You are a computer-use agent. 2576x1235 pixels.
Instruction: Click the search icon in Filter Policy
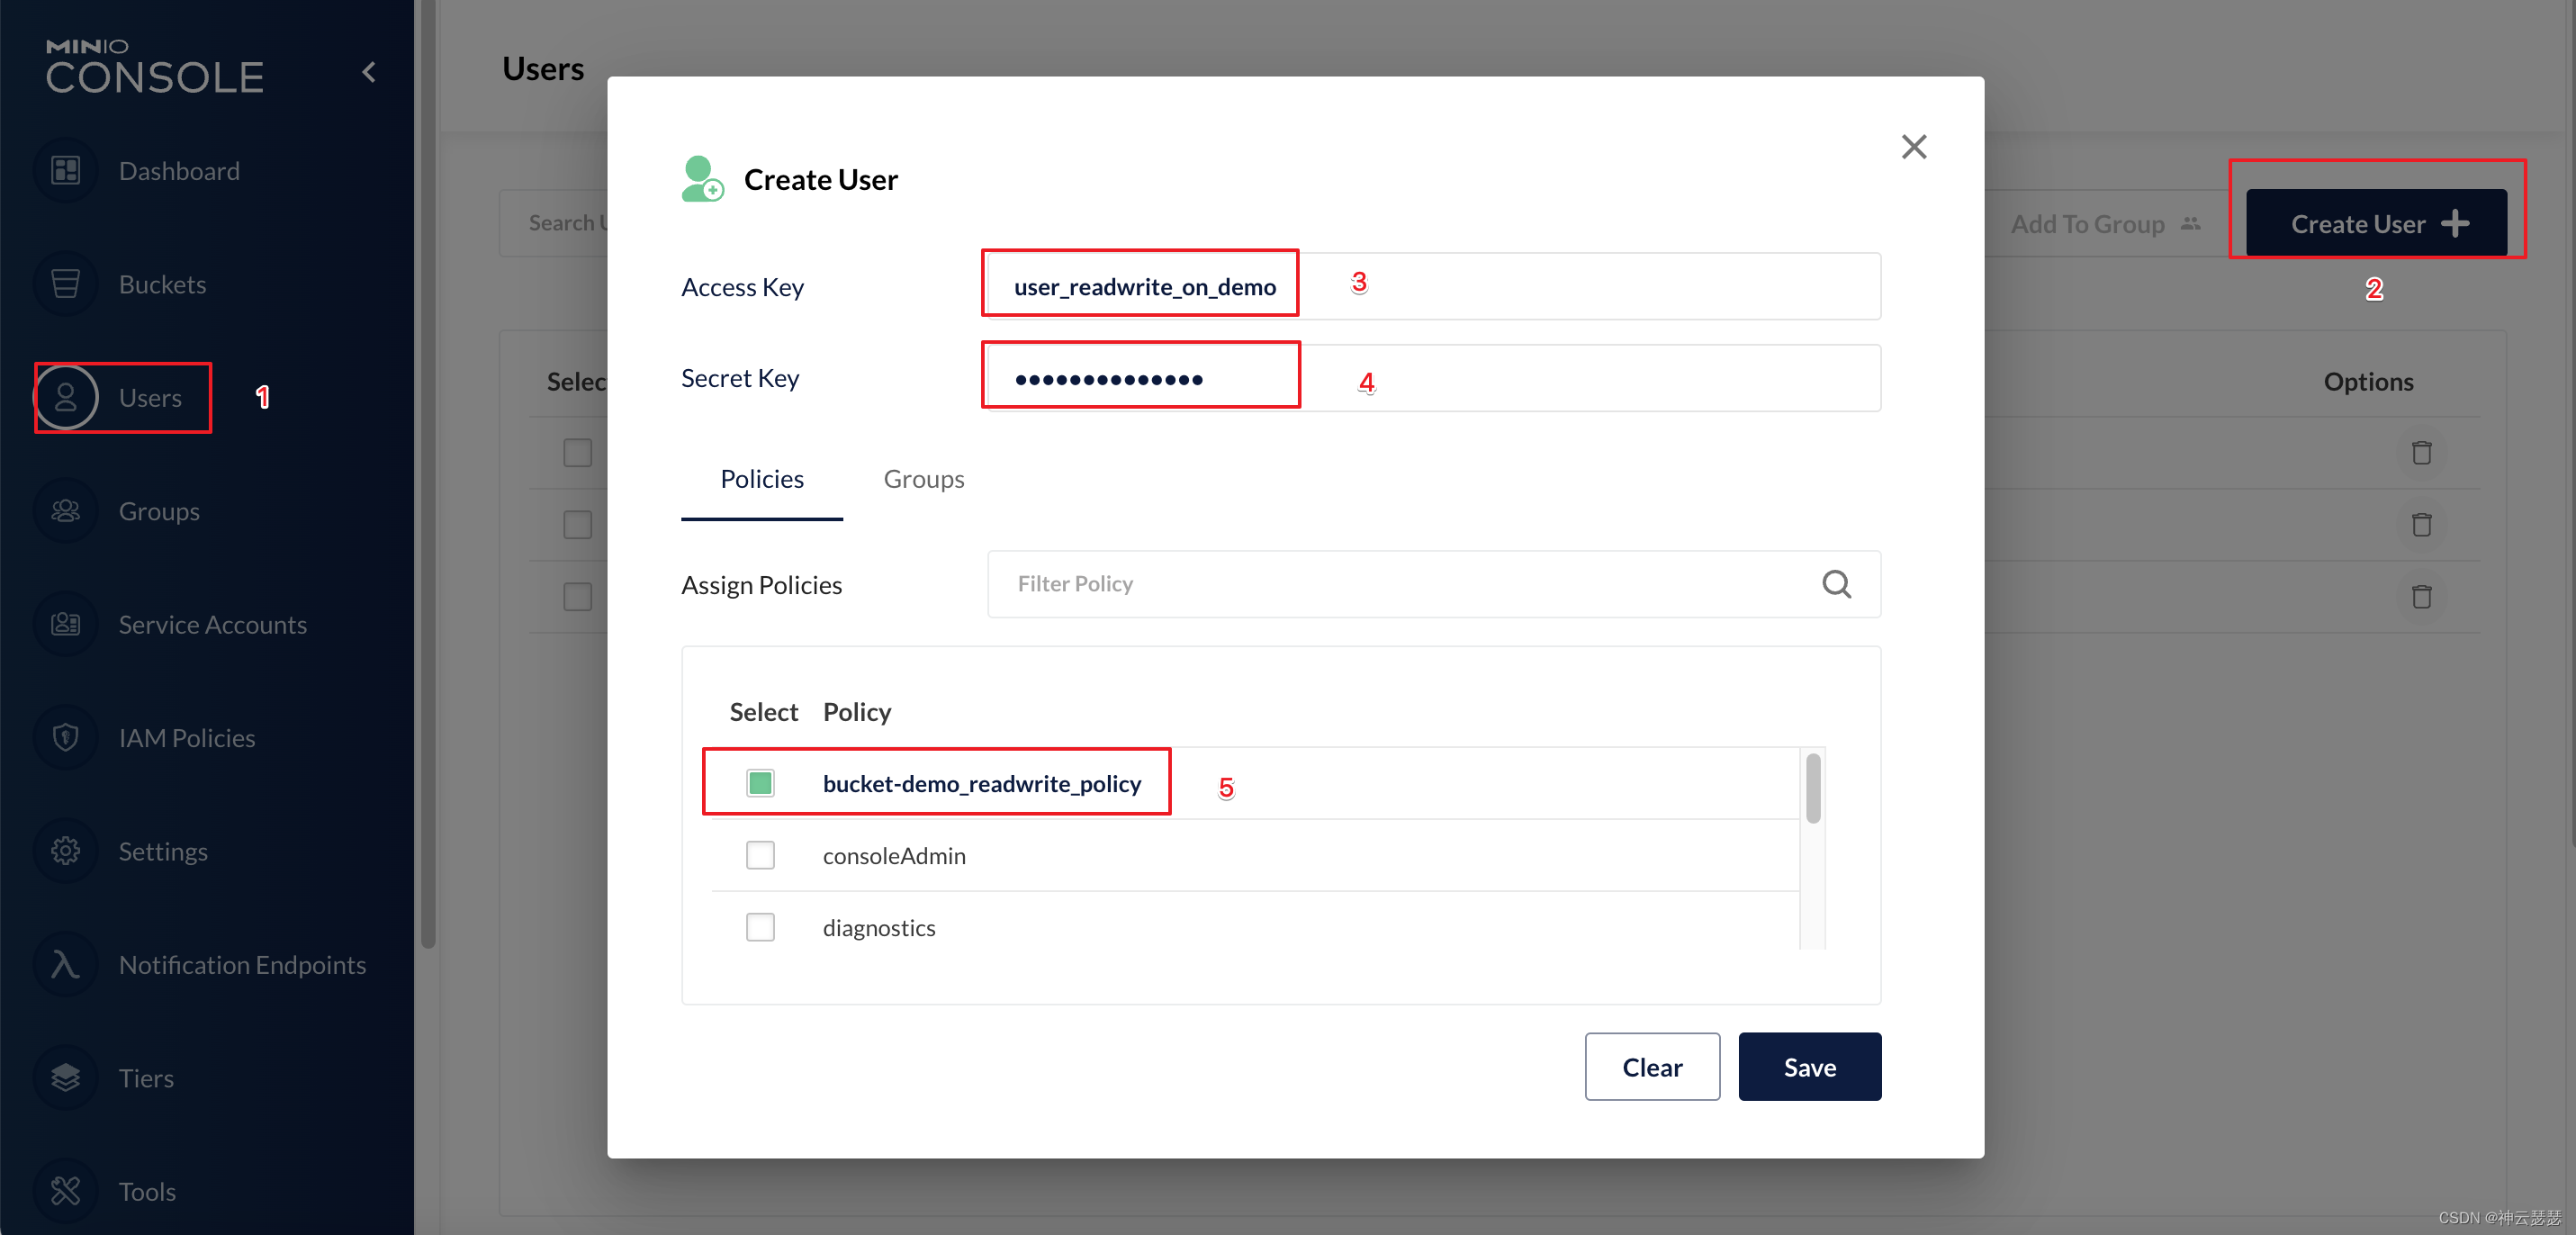pyautogui.click(x=1836, y=584)
